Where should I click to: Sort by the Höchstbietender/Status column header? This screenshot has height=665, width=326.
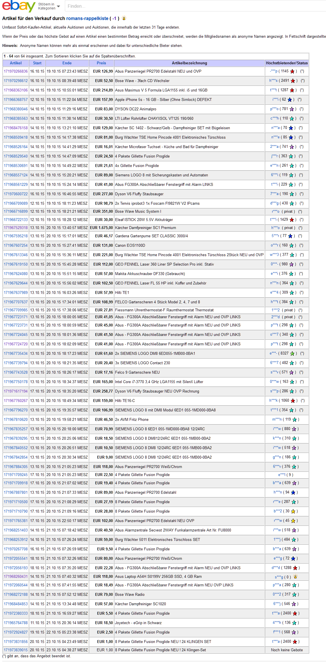coord(287,63)
